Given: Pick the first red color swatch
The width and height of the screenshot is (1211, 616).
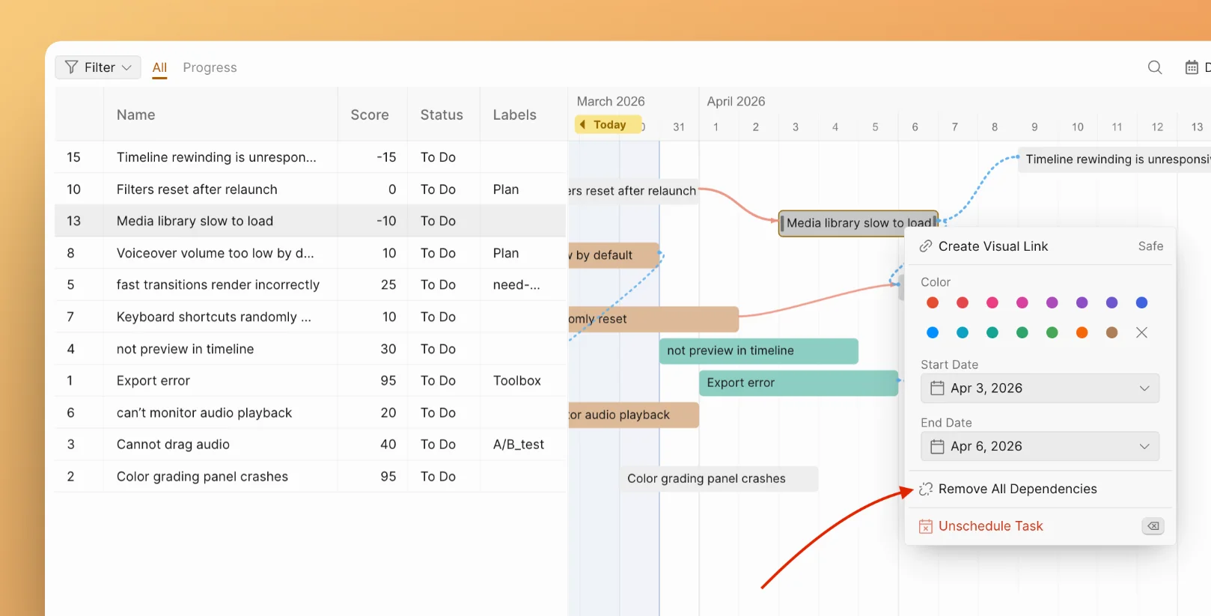Looking at the screenshot, I should (x=933, y=302).
